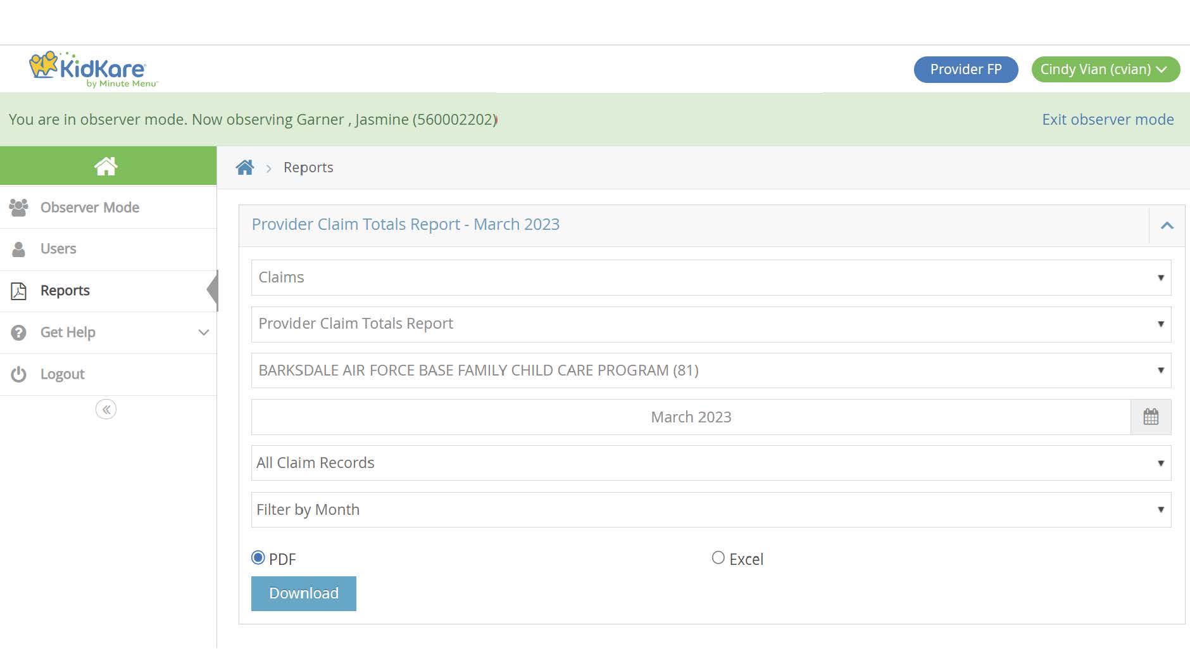Screen dimensions: 1190x670
Task: Open the All Claim Records dropdown
Action: [x=711, y=463]
